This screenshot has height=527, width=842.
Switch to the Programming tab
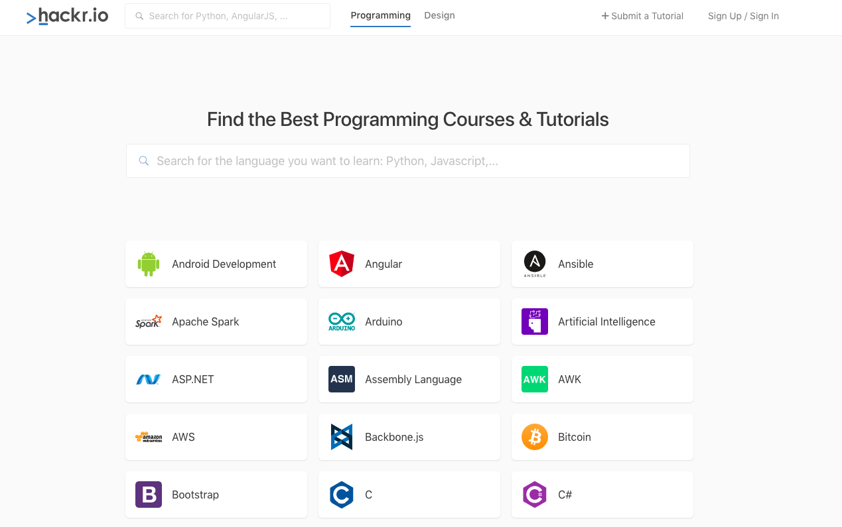coord(380,15)
